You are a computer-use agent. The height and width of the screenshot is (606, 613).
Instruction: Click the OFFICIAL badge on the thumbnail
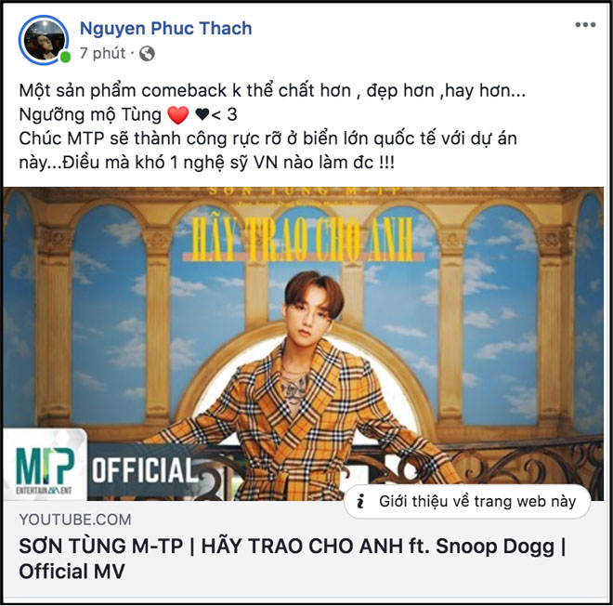coord(145,470)
